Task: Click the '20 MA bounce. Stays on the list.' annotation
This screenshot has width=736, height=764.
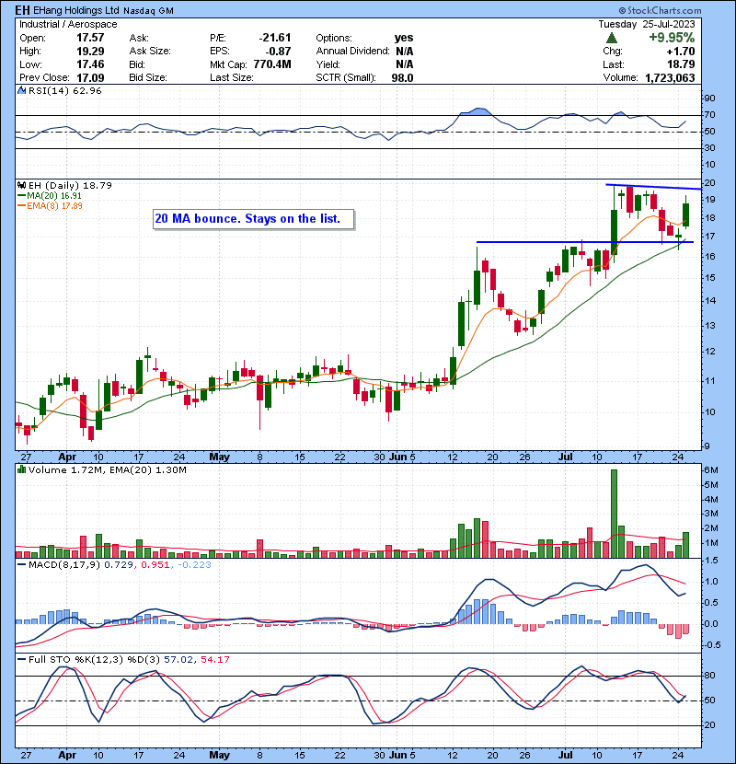Action: 253,219
